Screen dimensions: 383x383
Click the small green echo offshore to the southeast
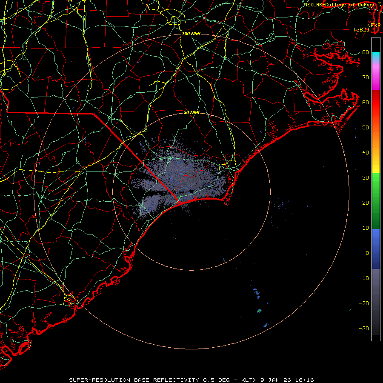[259, 311]
